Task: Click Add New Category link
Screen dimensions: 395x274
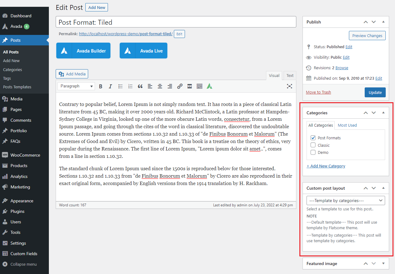Action: pyautogui.click(x=326, y=166)
